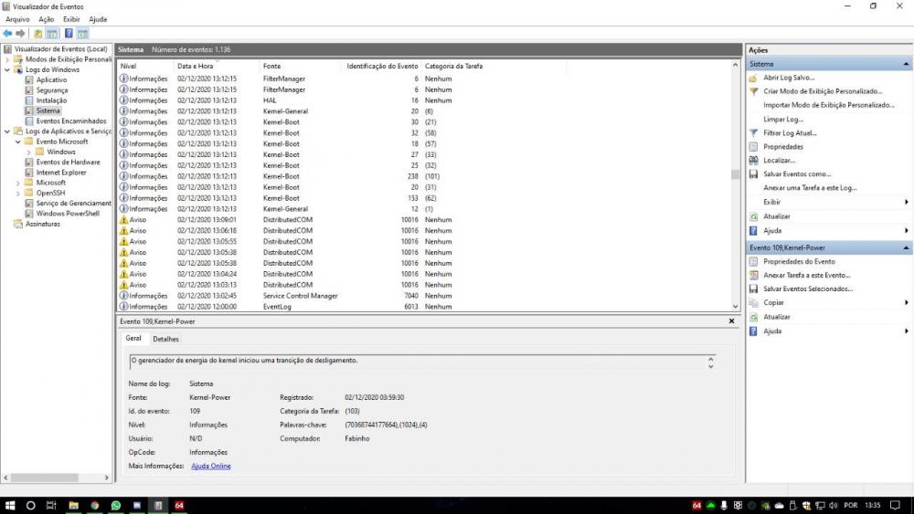Click the Anexar Tarefa a este Evento icon
This screenshot has height=514, width=914.
(753, 276)
